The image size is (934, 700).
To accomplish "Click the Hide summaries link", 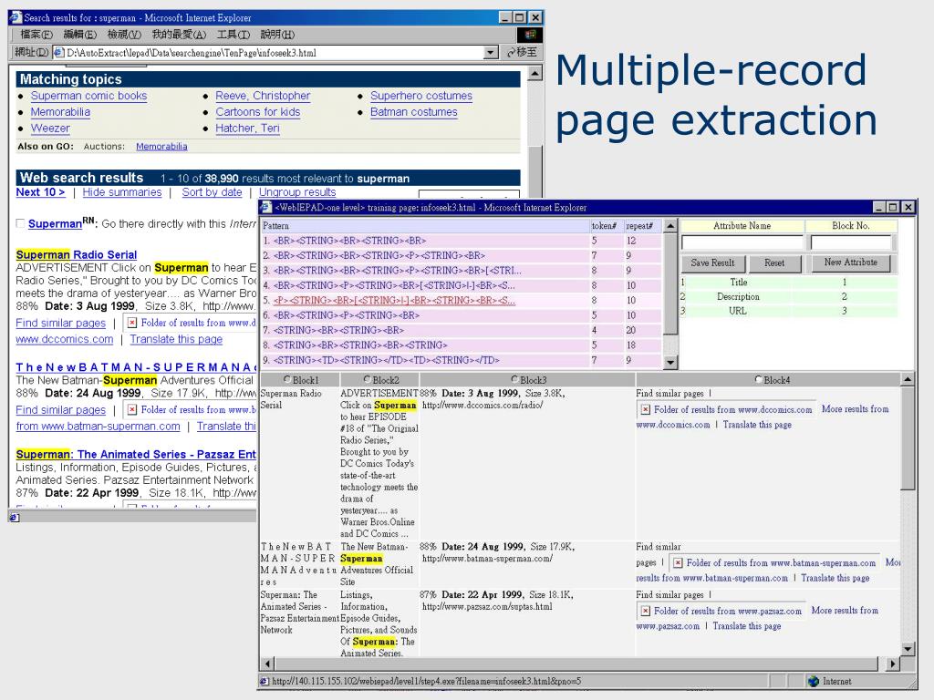I will pyautogui.click(x=122, y=192).
